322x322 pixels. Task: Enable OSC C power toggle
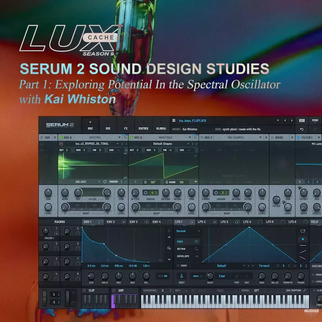pyautogui.click(x=202, y=137)
